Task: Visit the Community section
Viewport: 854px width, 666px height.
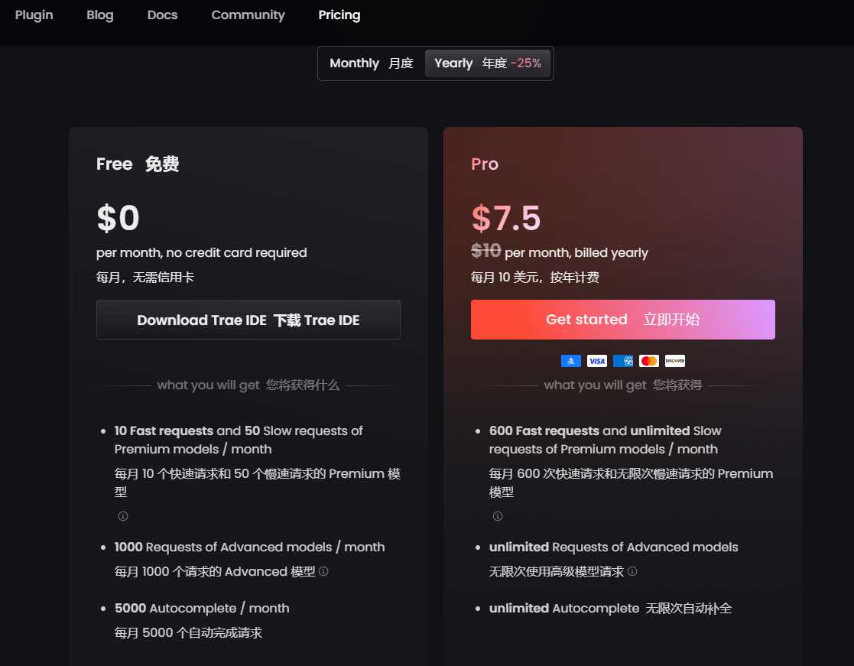Action: (248, 15)
